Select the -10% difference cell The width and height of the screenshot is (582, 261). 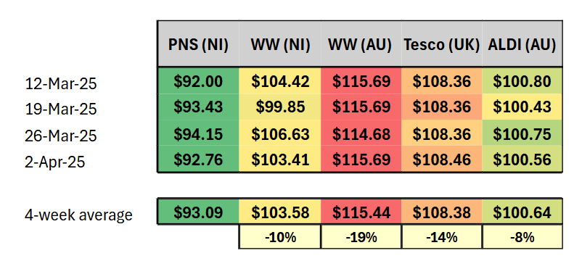pos(280,236)
